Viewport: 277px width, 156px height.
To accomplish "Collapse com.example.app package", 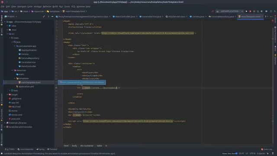I will 15,46.
